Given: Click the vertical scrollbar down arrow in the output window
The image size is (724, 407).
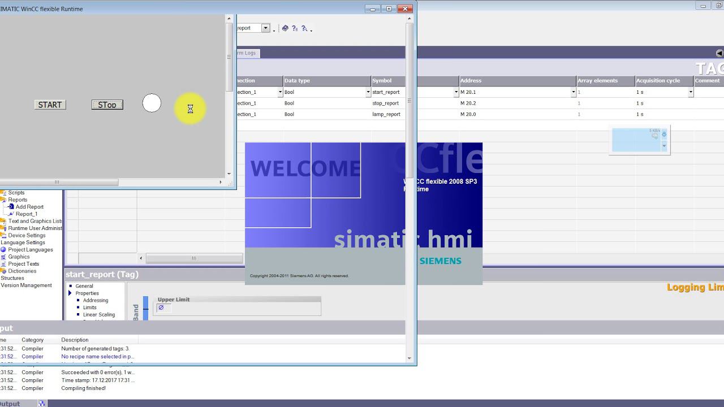Looking at the screenshot, I should click(x=410, y=358).
